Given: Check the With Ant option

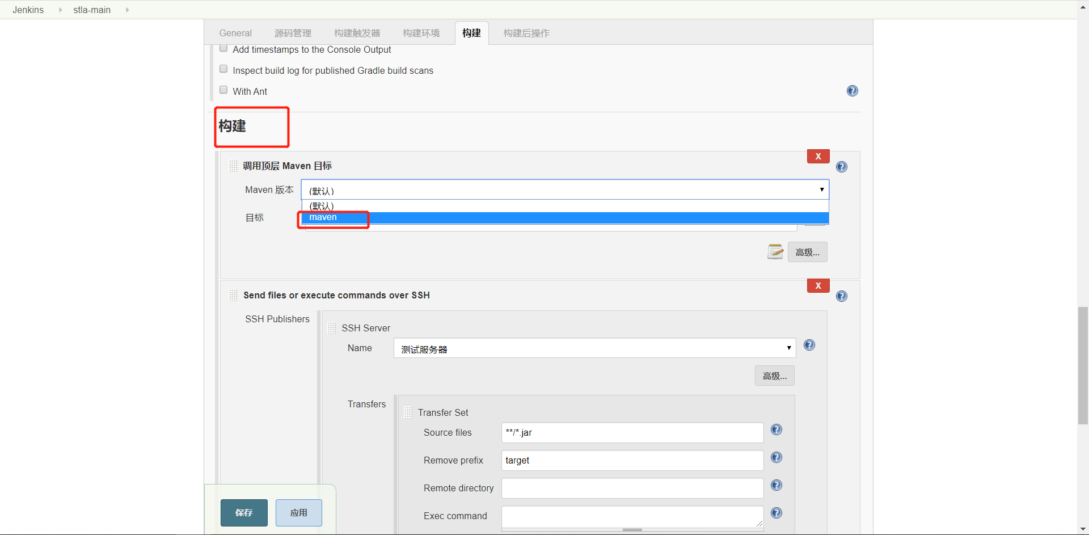Looking at the screenshot, I should [x=223, y=89].
